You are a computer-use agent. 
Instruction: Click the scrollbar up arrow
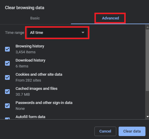tap(148, 27)
